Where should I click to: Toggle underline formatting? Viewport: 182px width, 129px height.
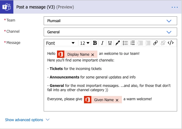pos(110,43)
